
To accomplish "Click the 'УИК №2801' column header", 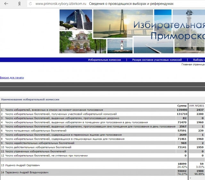I will click(196, 106).
